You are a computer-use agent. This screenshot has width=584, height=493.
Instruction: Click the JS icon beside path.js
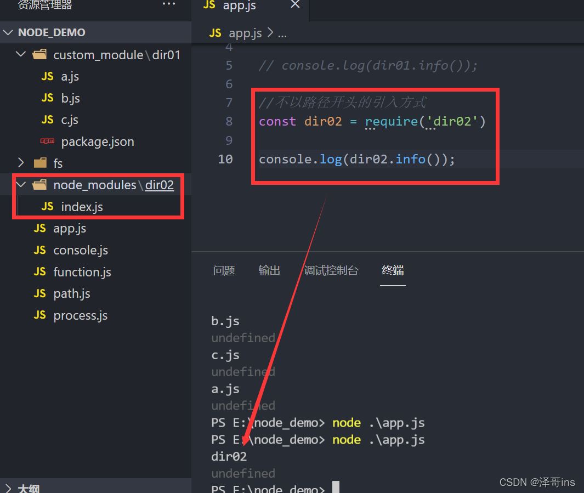click(40, 293)
